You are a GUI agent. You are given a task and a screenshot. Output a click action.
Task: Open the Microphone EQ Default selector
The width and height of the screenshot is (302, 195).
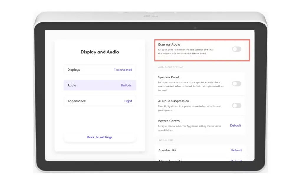click(236, 160)
